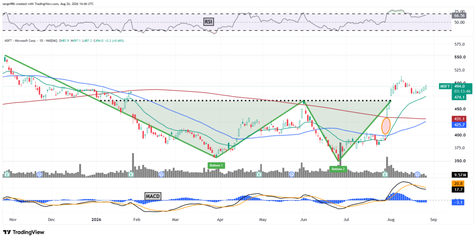This screenshot has height=240, width=476.
Task: Click the 20.8 MACD signal value
Action: click(x=458, y=184)
